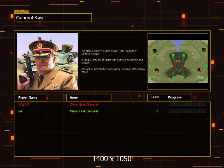Image resolution: width=224 pixels, height=168 pixels.
Task: Select start position 2 on map
Action: (x=157, y=70)
